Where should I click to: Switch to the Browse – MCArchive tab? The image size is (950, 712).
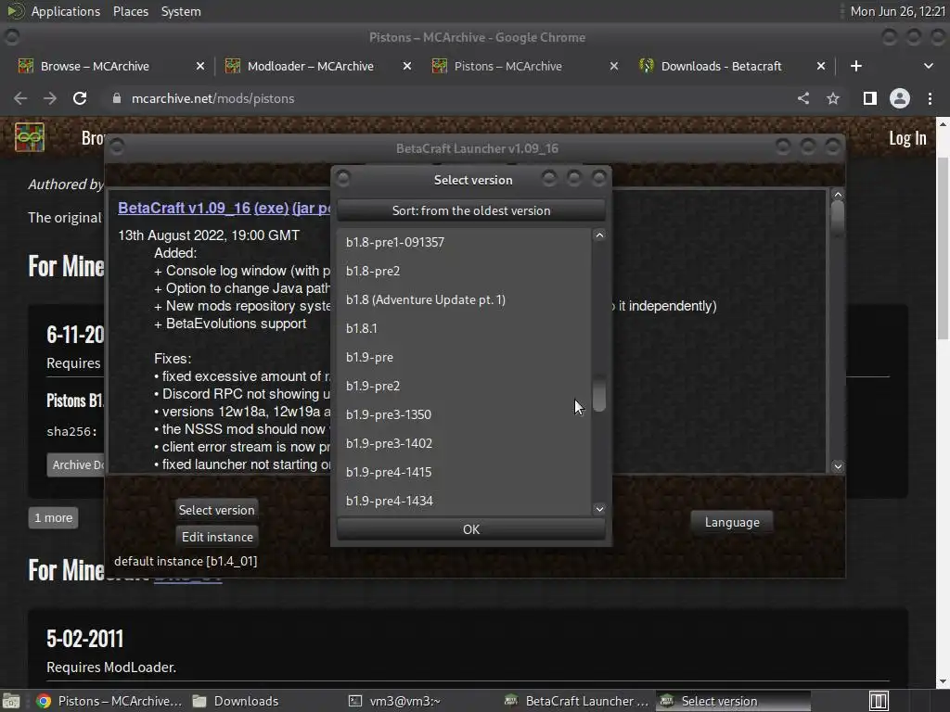pyautogui.click(x=95, y=66)
